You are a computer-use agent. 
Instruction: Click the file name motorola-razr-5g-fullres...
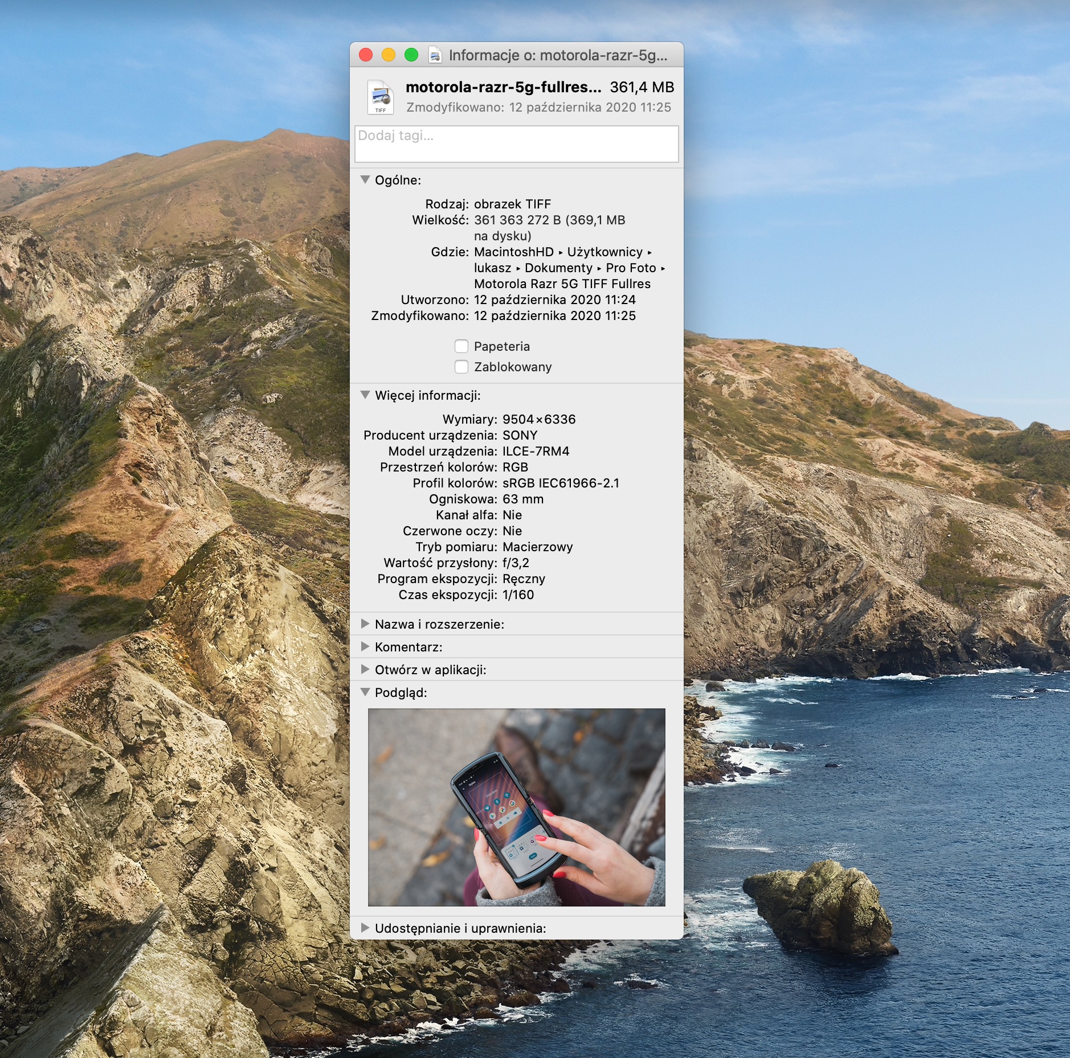[504, 87]
